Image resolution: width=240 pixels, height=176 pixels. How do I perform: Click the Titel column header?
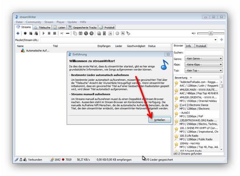pos(55,46)
